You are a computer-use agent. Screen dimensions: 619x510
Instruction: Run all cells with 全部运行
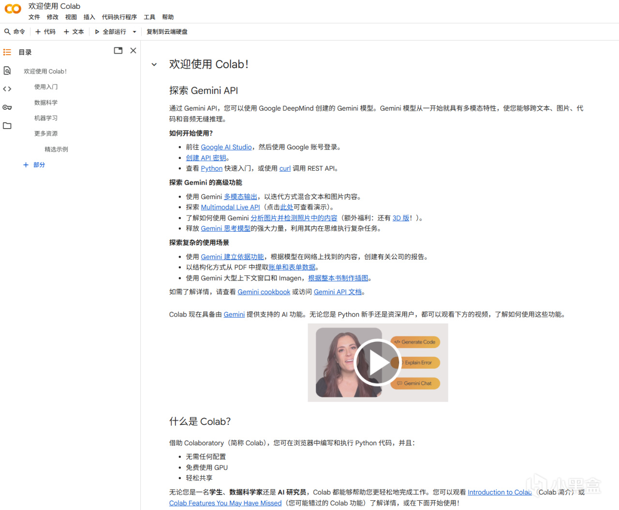pos(110,32)
